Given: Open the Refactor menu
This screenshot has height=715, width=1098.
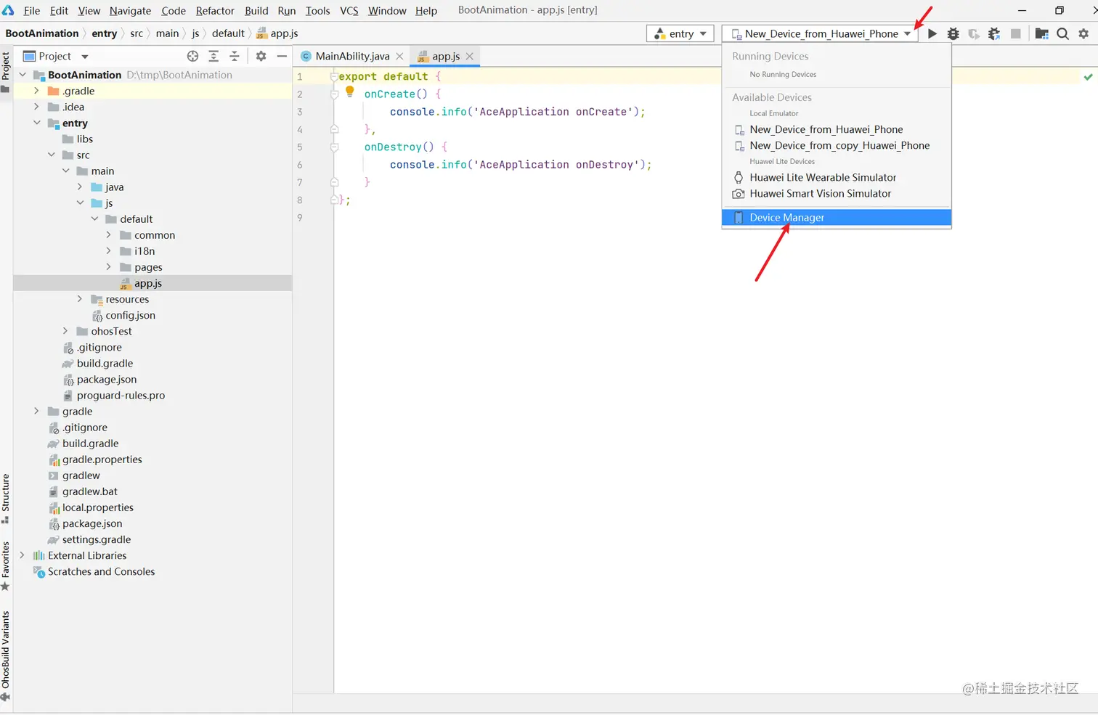Looking at the screenshot, I should [x=215, y=10].
